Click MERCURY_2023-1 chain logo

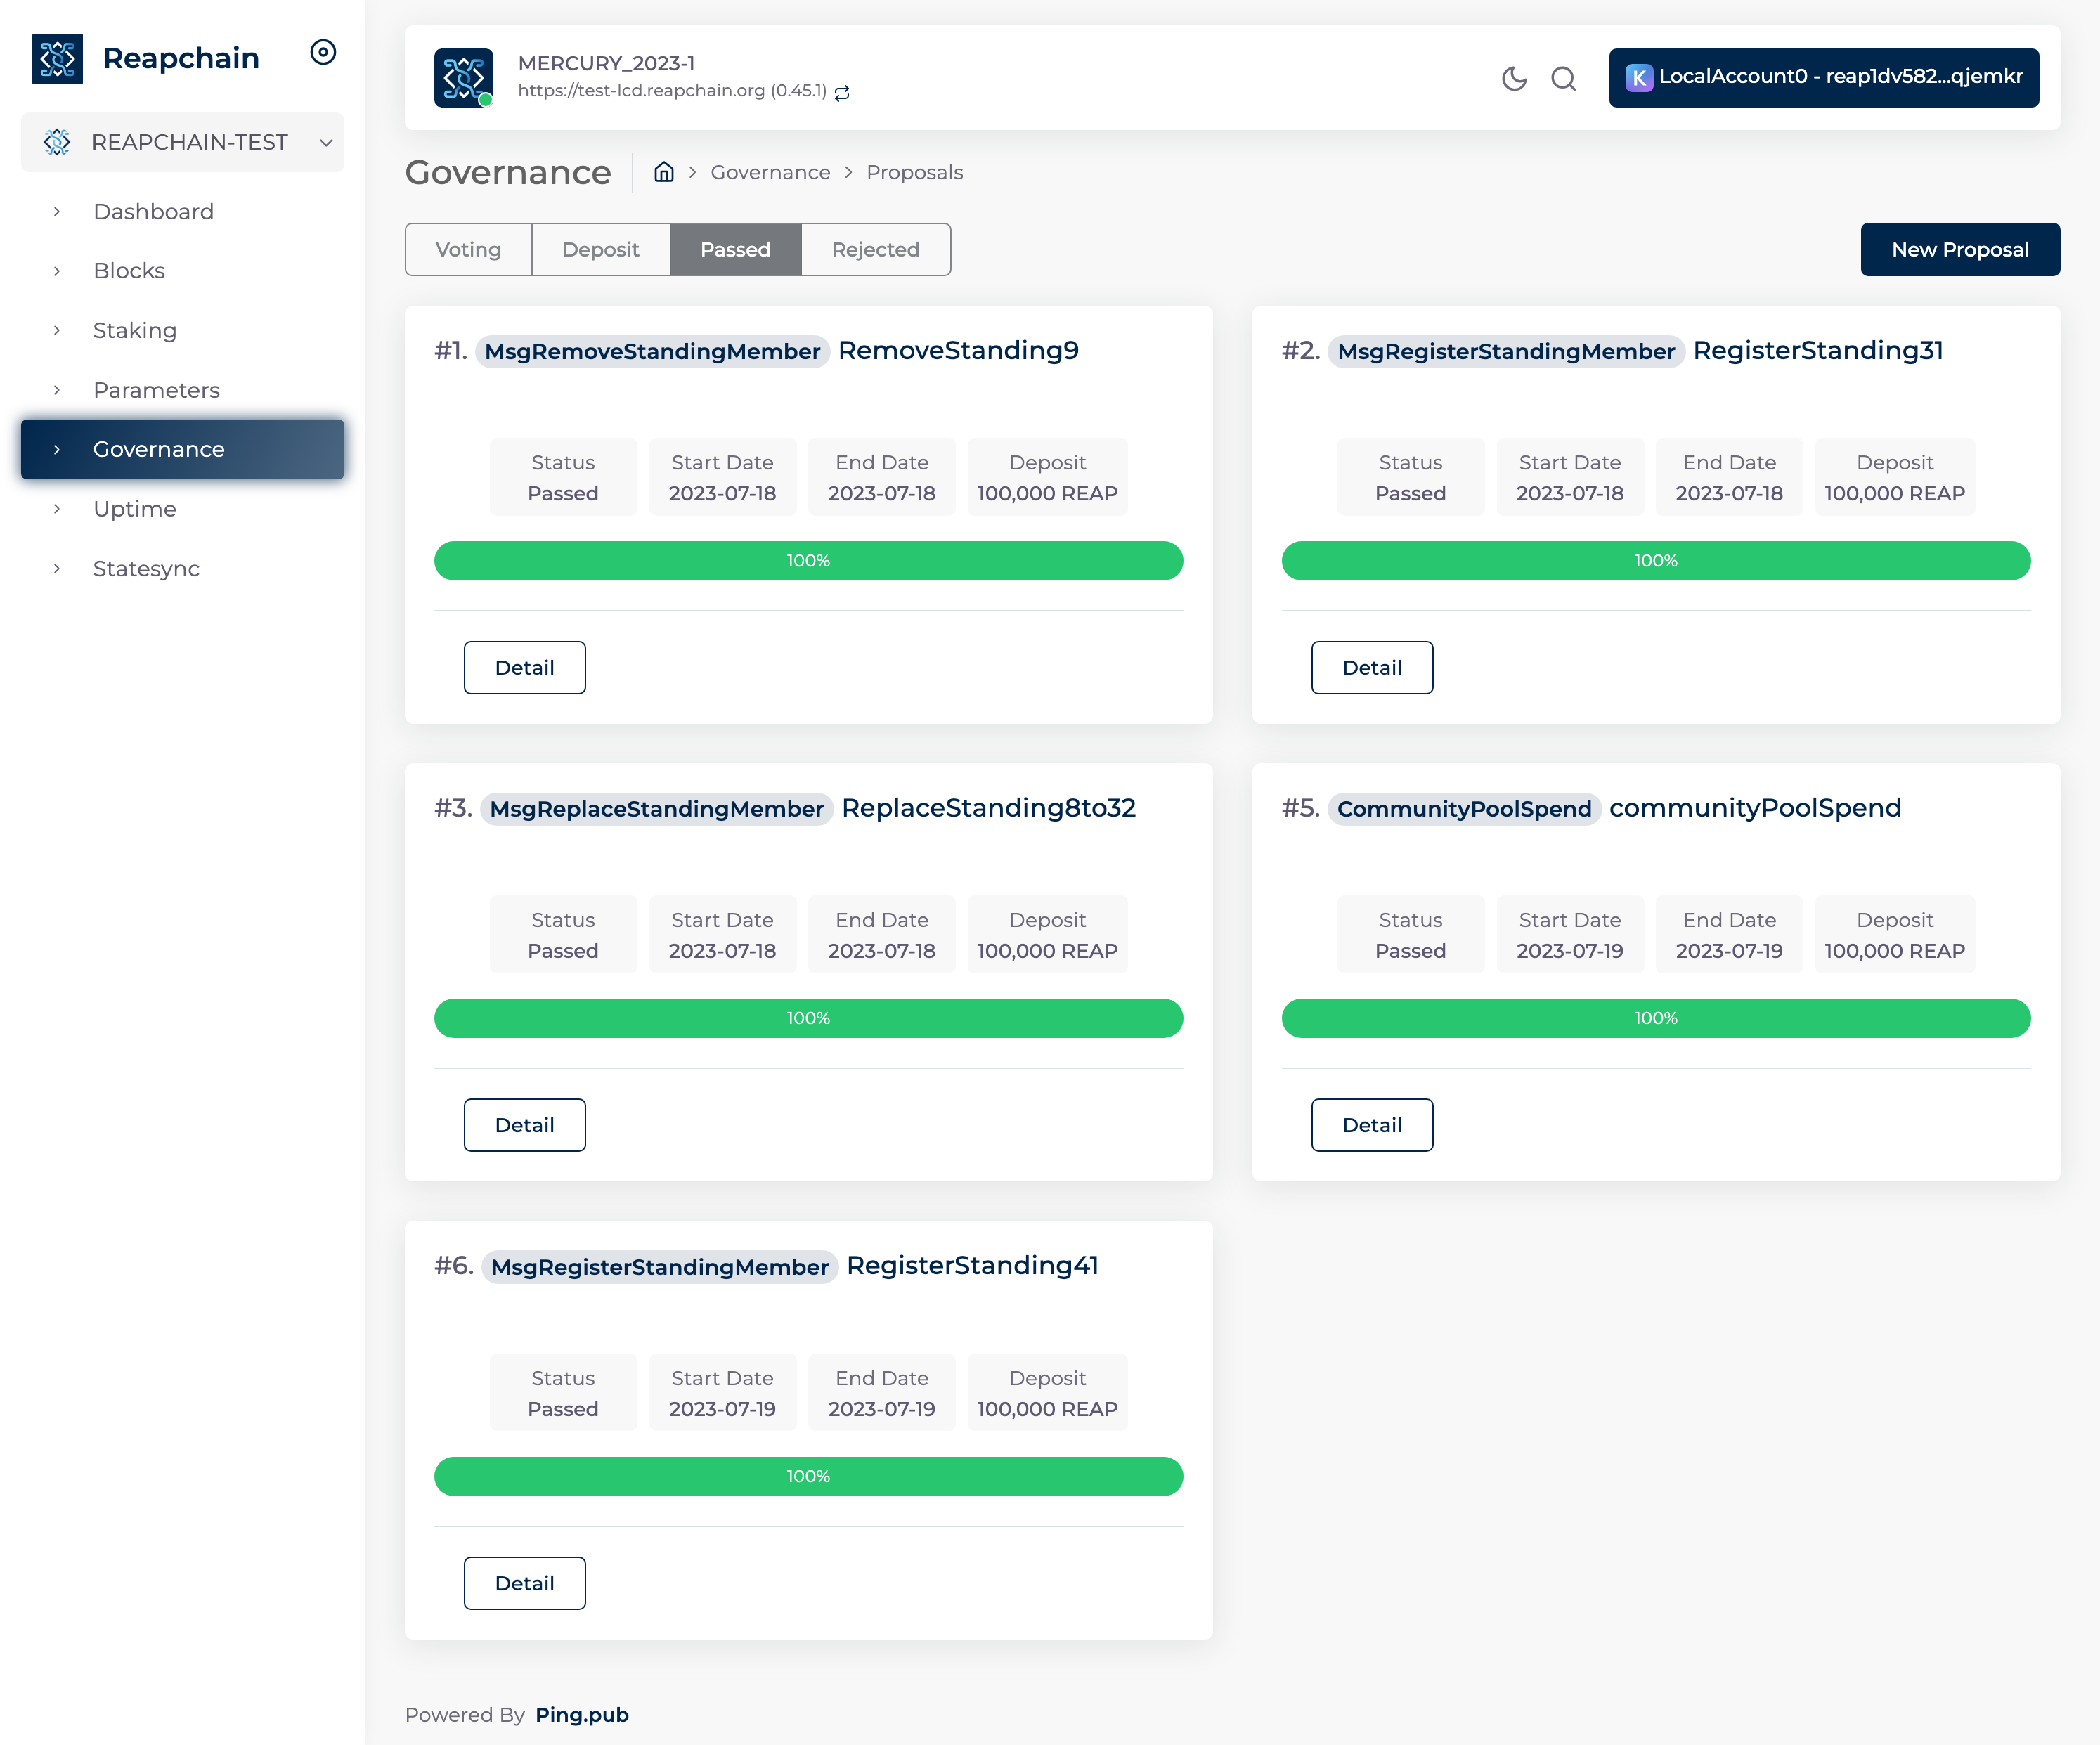click(463, 78)
